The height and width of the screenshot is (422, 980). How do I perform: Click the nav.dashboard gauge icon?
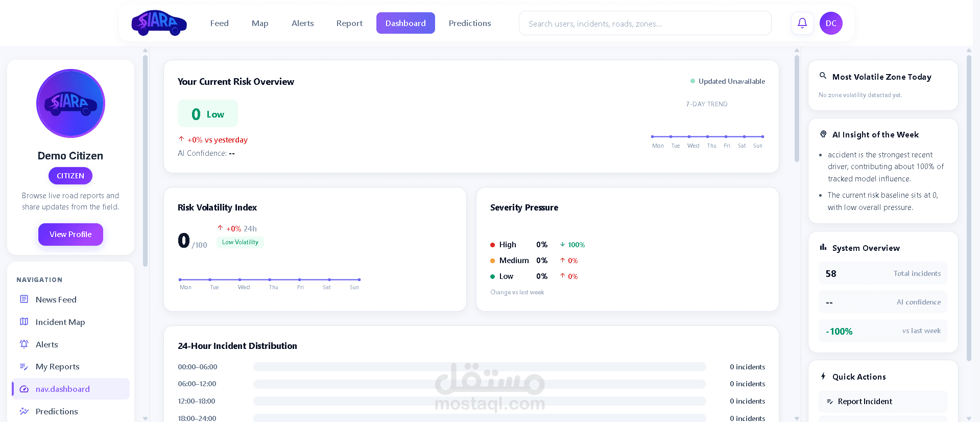24,389
